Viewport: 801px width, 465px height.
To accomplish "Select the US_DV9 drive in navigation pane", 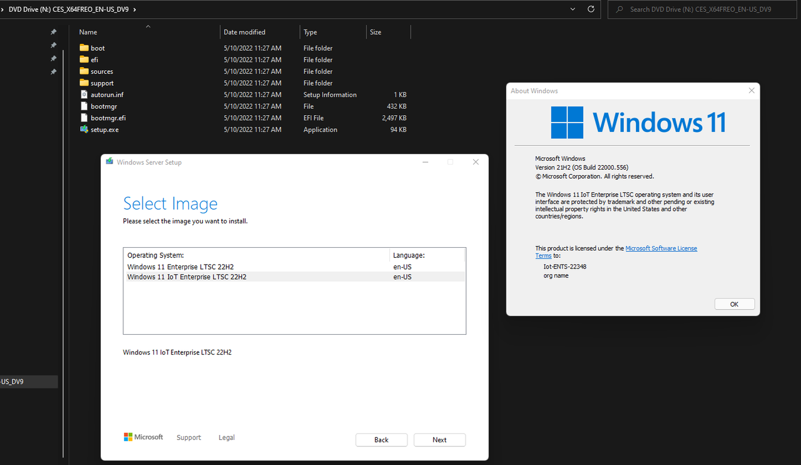I will click(29, 381).
